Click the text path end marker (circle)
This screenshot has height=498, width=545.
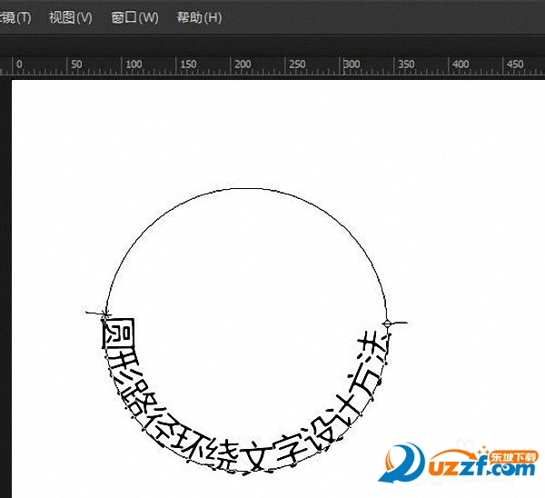point(389,323)
